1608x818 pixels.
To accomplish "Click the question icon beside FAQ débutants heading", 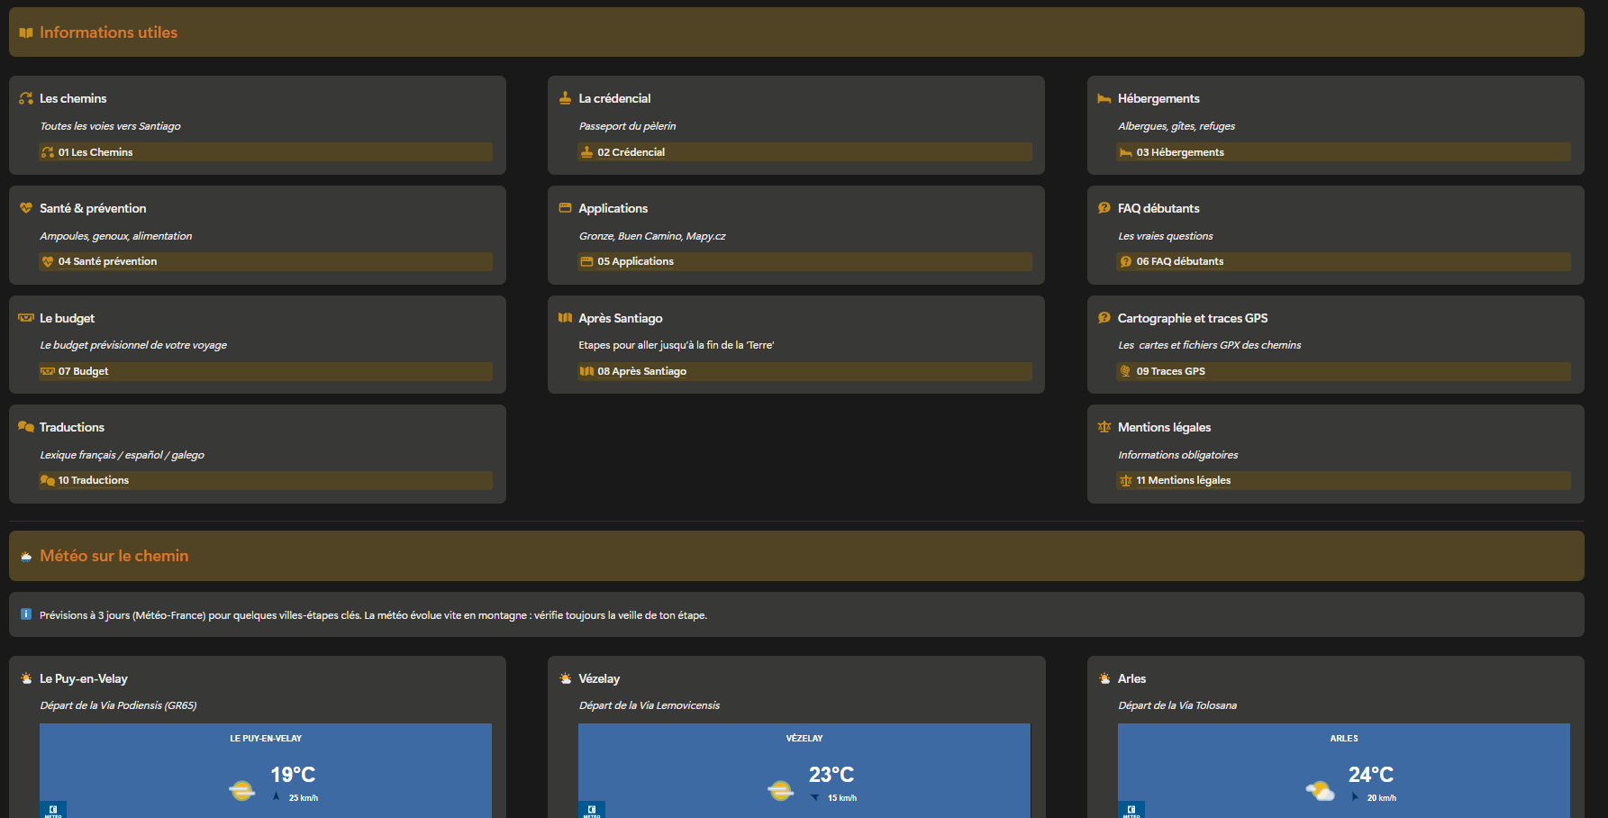I will click(x=1104, y=208).
